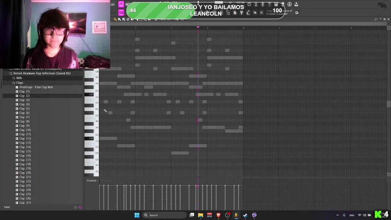Select the Clap (1) sample
Viewport: 391px width, 220px height.
[24, 91]
